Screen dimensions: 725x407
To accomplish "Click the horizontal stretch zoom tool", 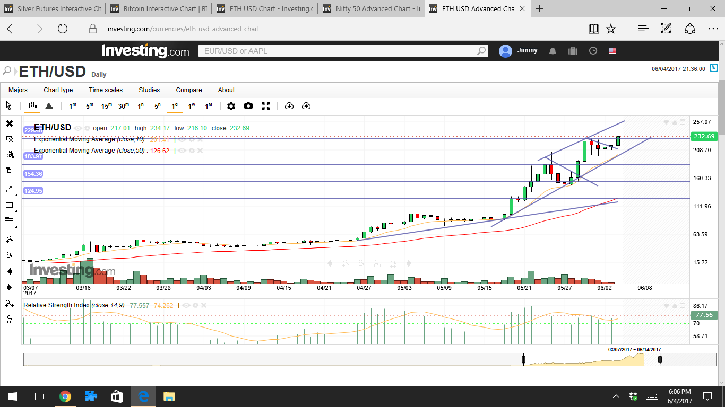I will 9,304.
